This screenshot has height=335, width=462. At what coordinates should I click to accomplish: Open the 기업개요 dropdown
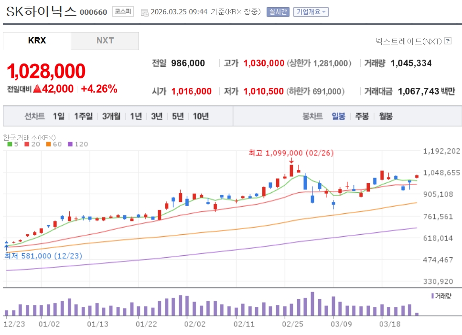[x=311, y=12]
